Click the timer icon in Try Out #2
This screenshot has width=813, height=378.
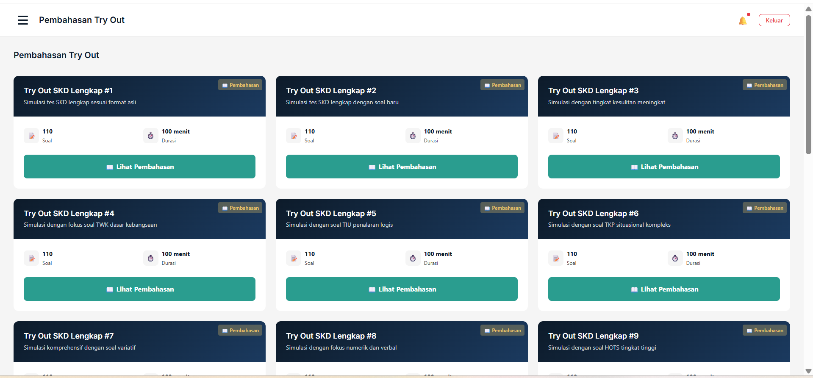point(413,136)
